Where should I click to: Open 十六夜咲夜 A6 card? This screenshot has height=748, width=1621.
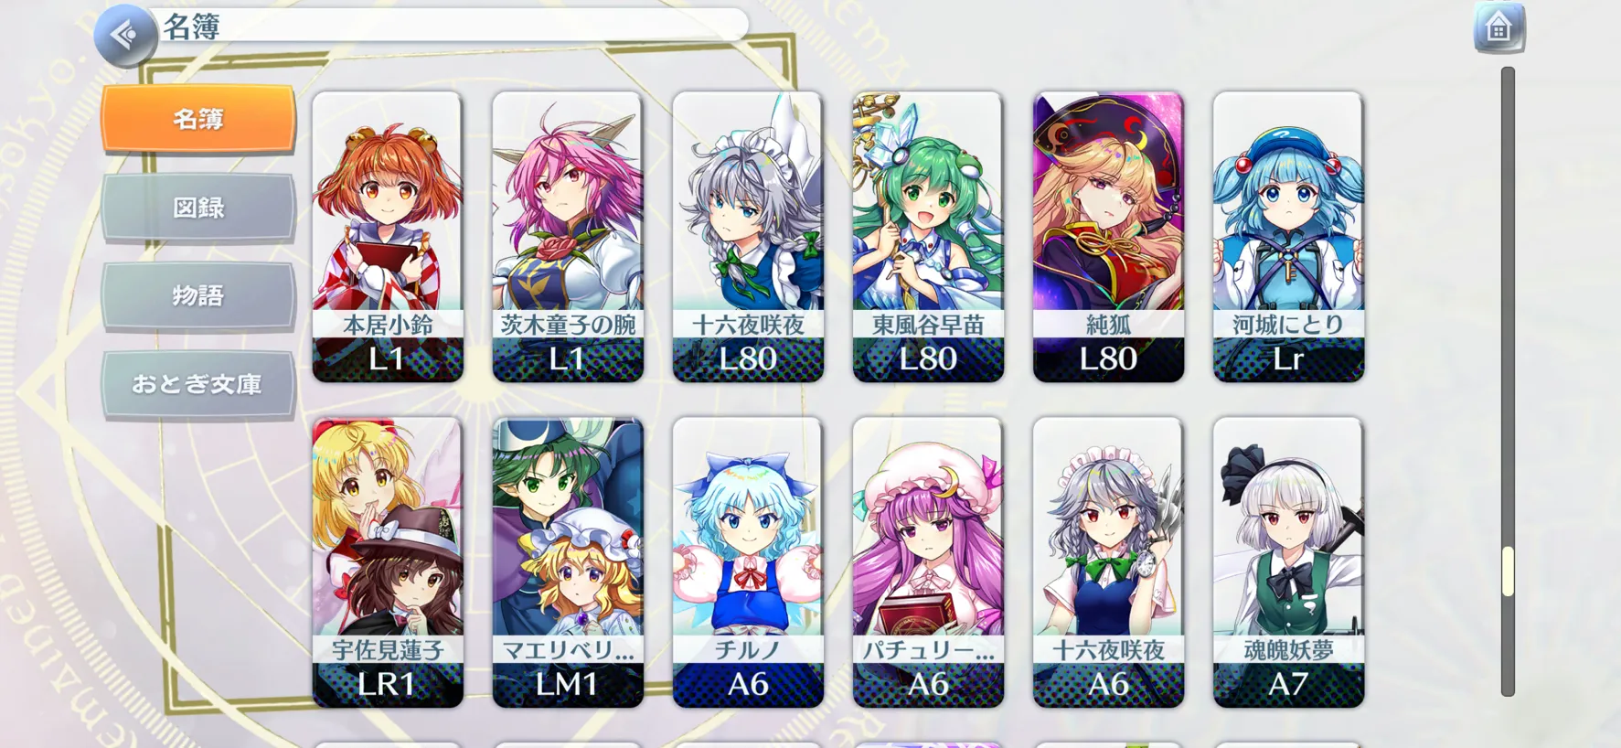(x=1108, y=562)
